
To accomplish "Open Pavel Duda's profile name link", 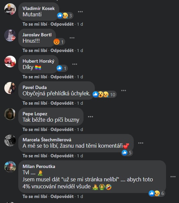I will coord(35,87).
